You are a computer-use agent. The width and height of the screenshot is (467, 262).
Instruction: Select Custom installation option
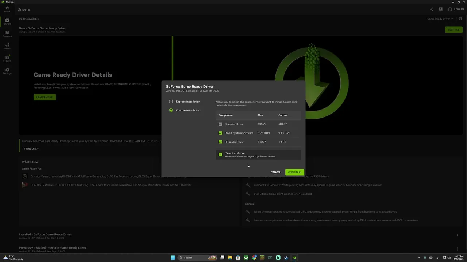pos(171,110)
